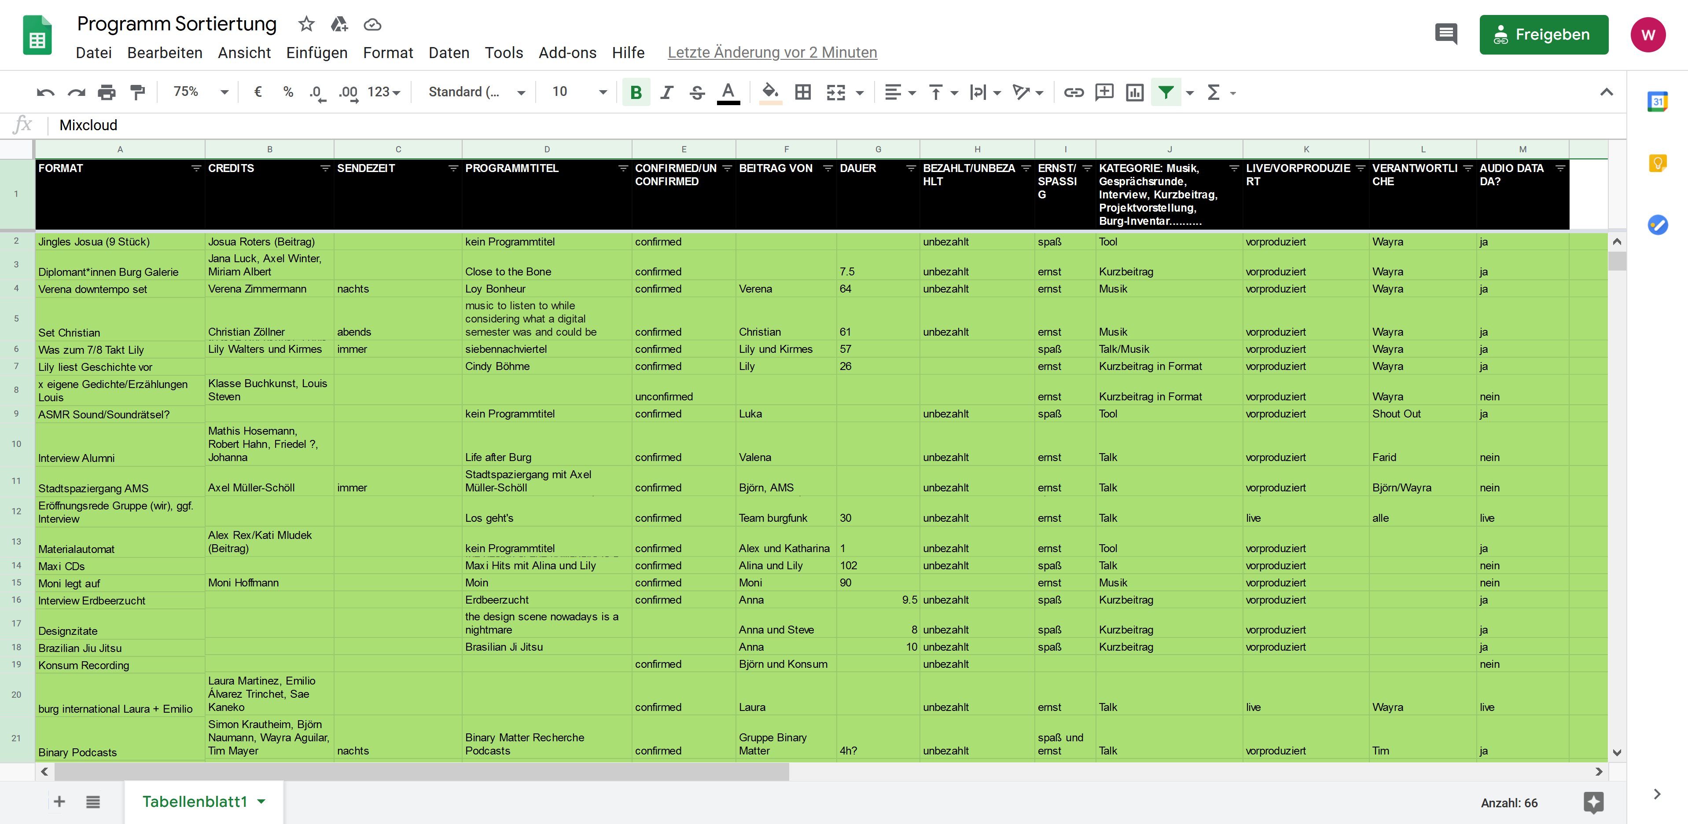Select the paint format roller icon
Screen dimensions: 1688x824
pyautogui.click(x=138, y=92)
